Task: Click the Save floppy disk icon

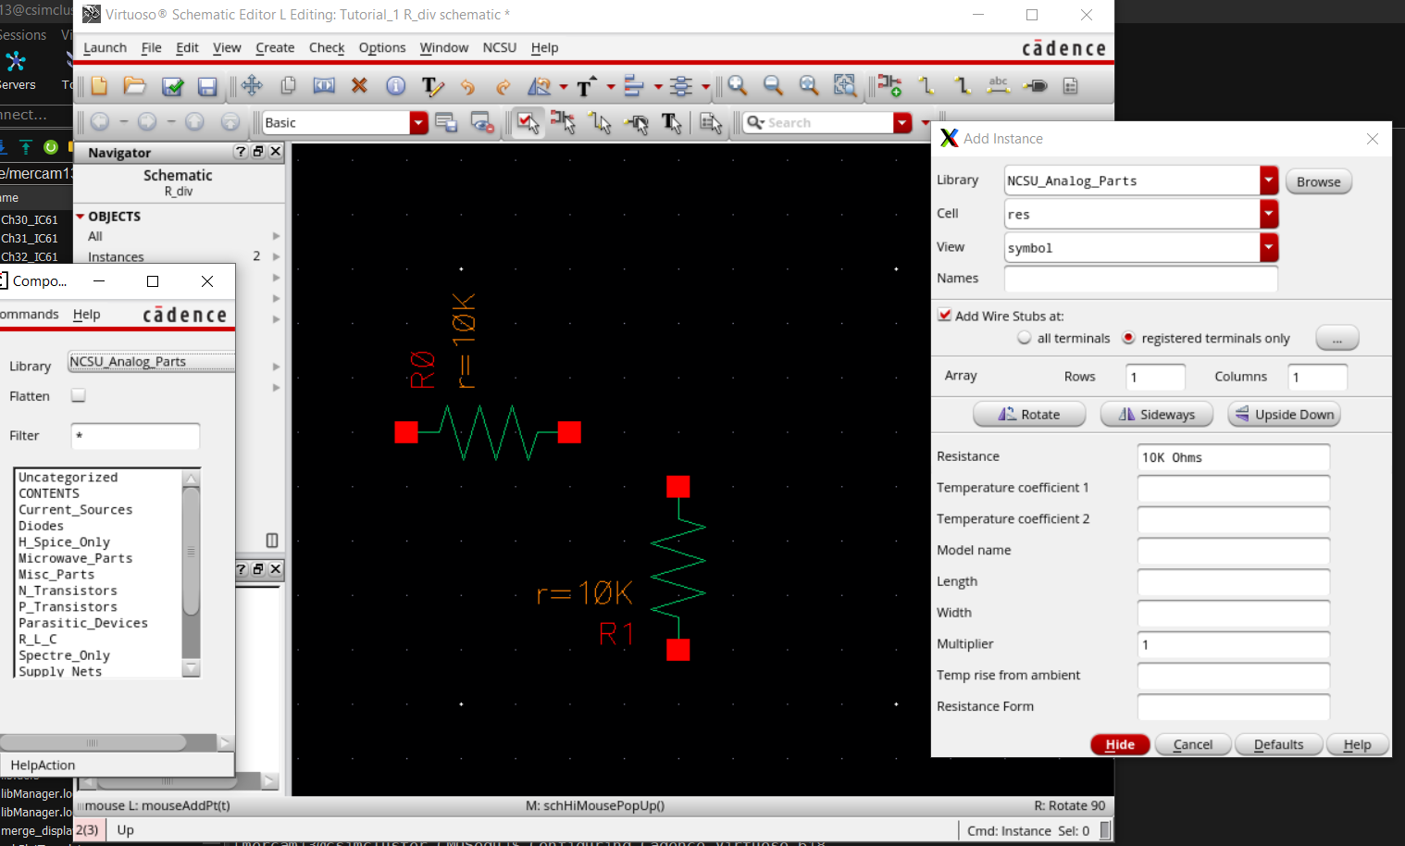Action: (x=207, y=86)
